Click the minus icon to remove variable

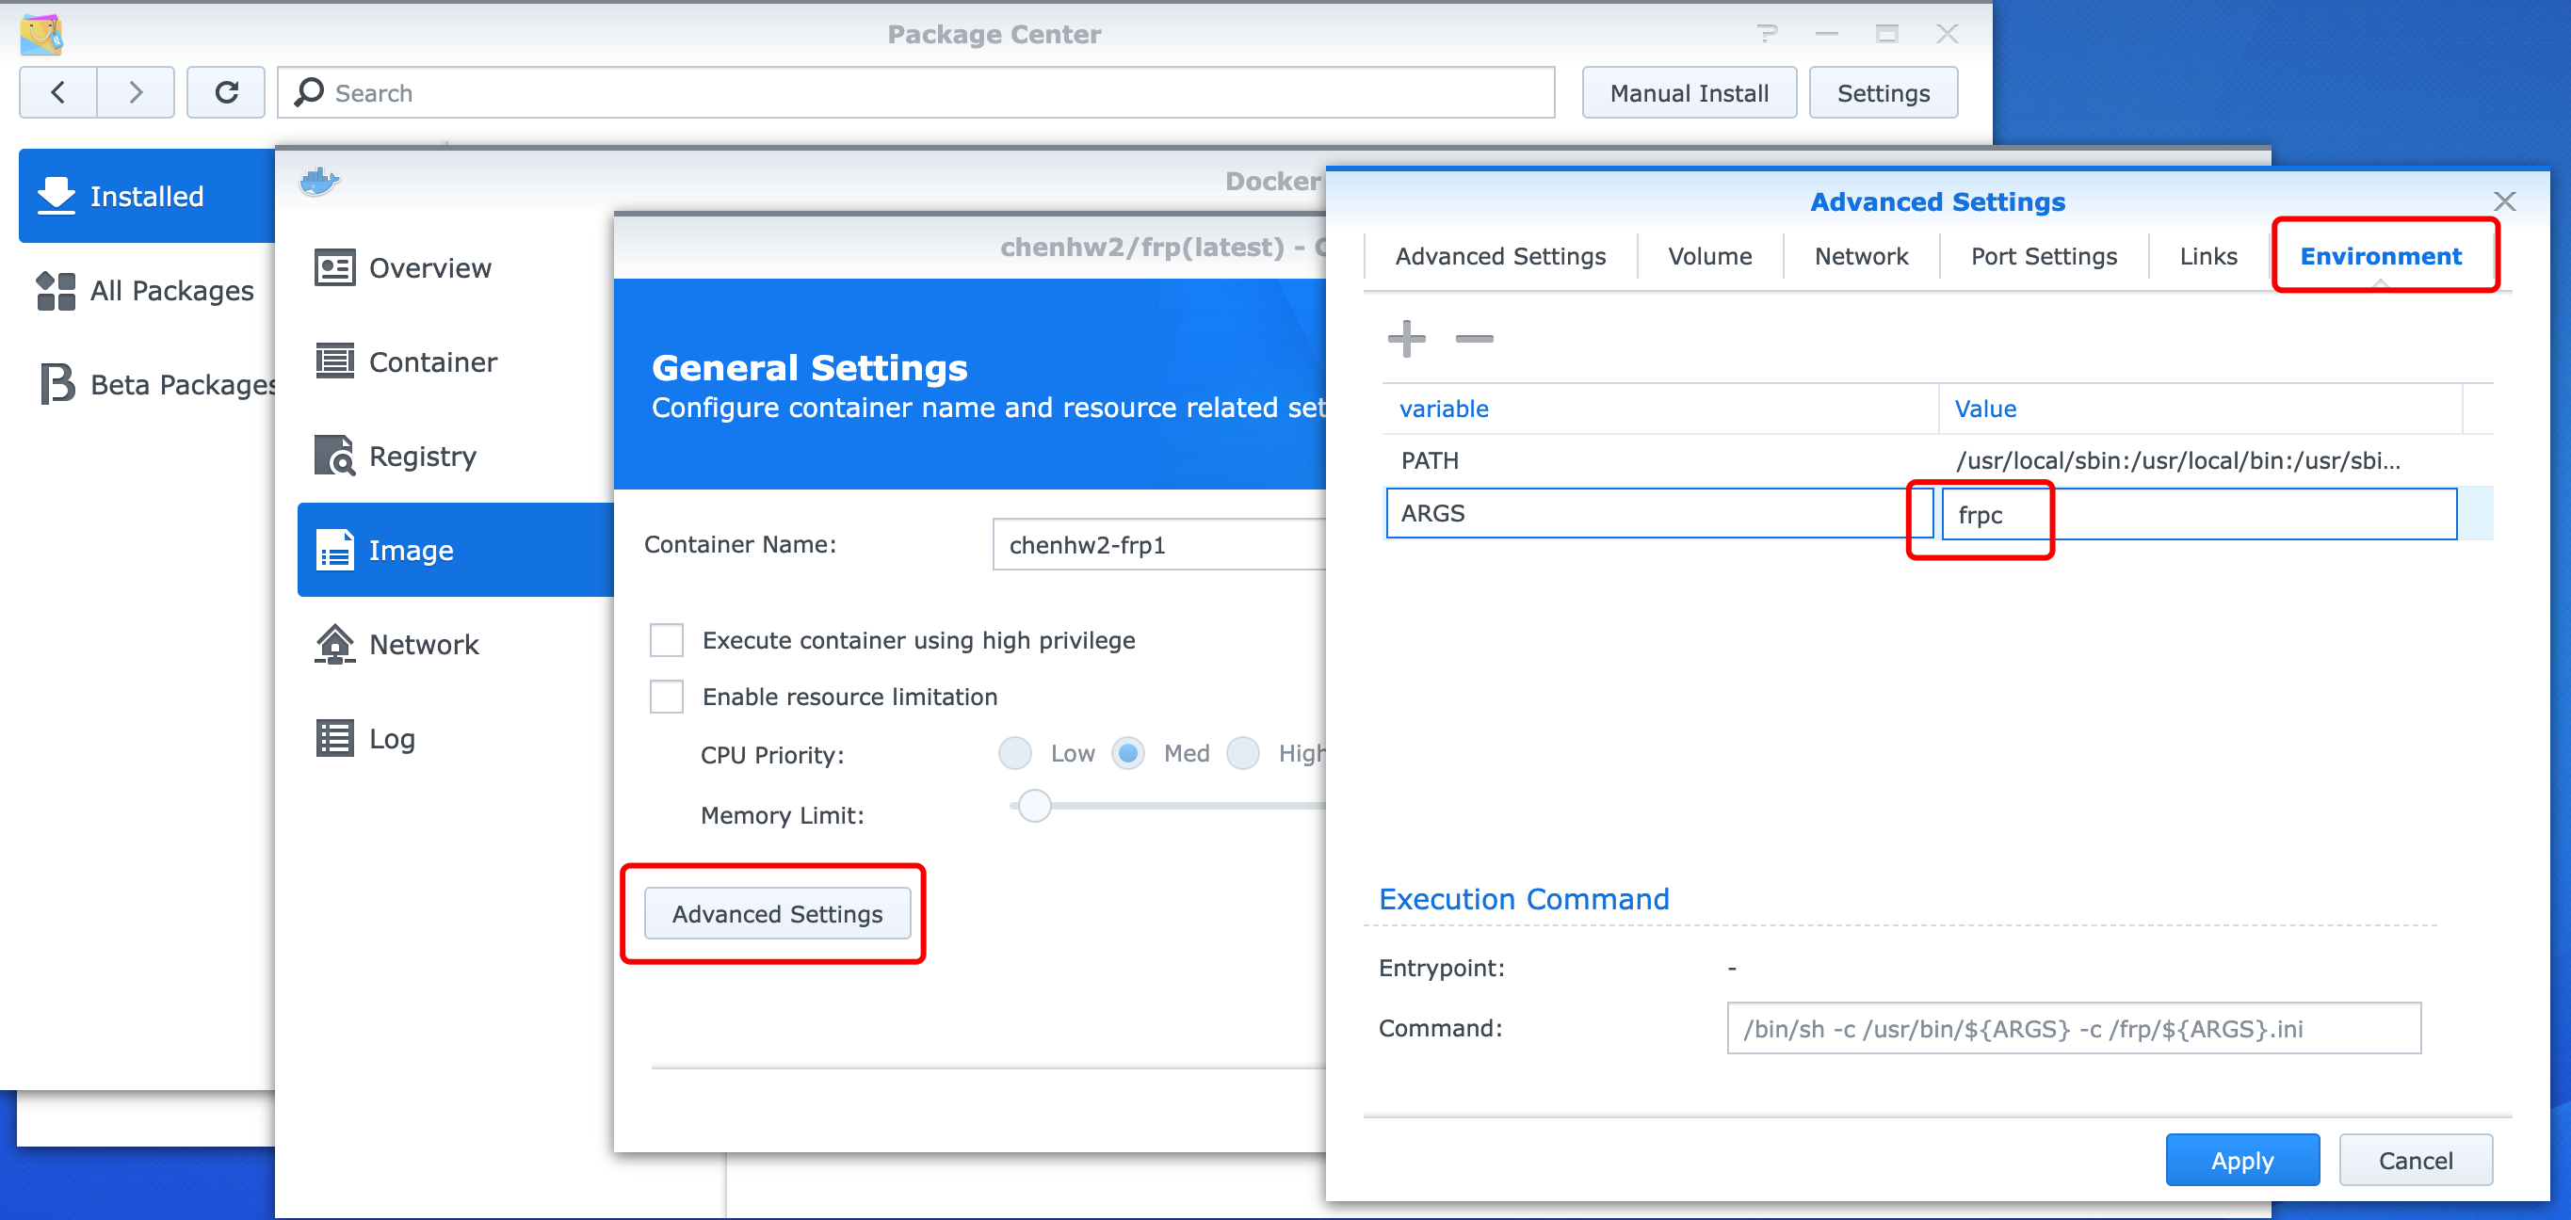coord(1473,338)
